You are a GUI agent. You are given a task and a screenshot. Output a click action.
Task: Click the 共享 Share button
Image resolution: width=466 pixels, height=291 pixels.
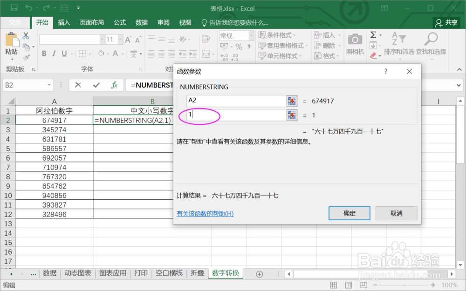tap(447, 22)
